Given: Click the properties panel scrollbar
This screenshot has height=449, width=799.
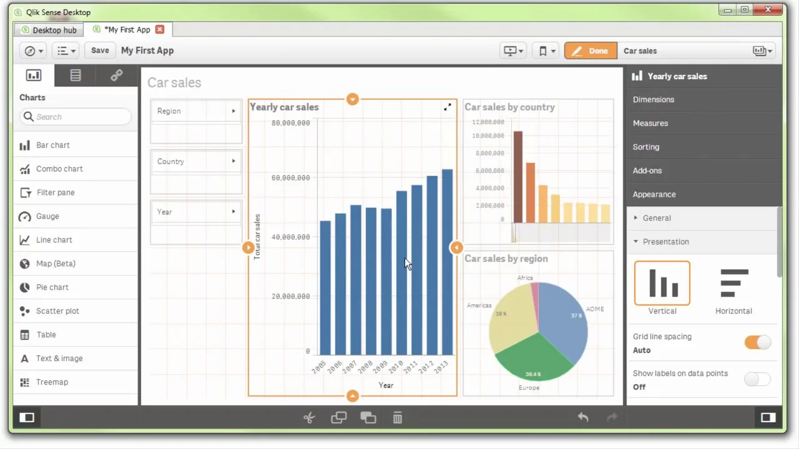Looking at the screenshot, I should 779,243.
